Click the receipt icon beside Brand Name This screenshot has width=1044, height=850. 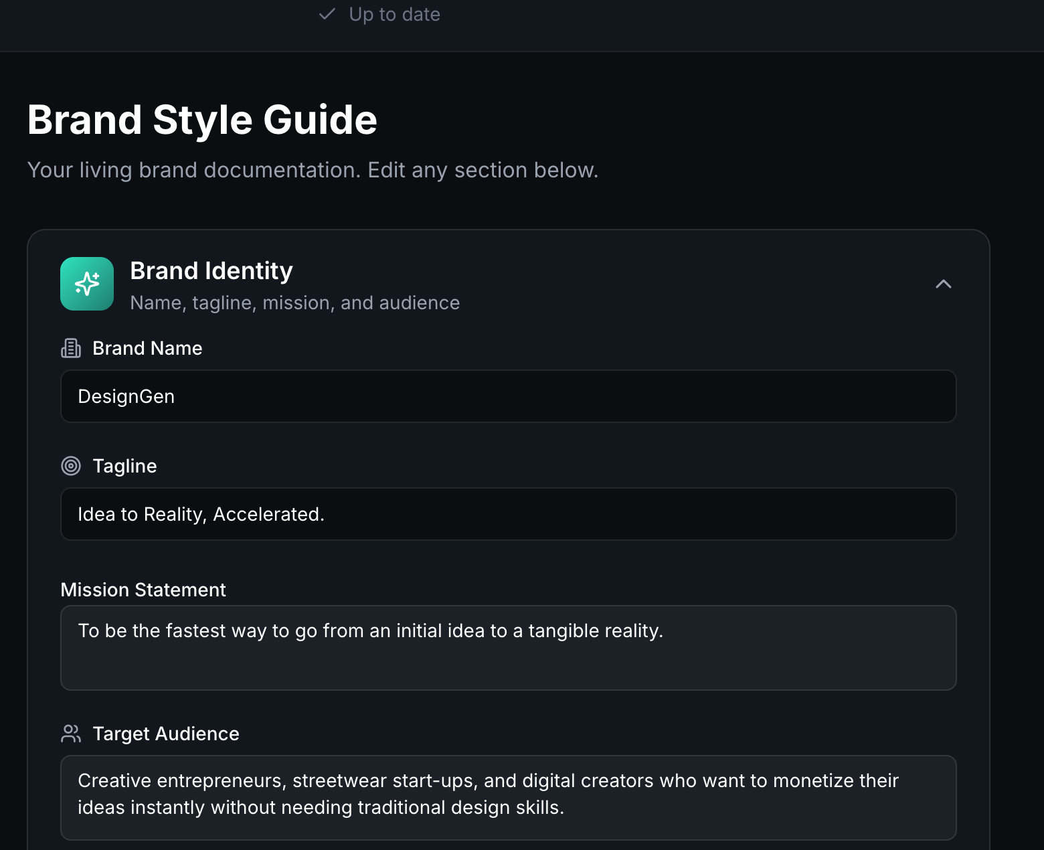(70, 347)
